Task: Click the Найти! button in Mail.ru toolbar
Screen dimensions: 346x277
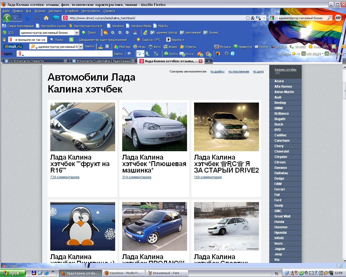Action: (89, 47)
